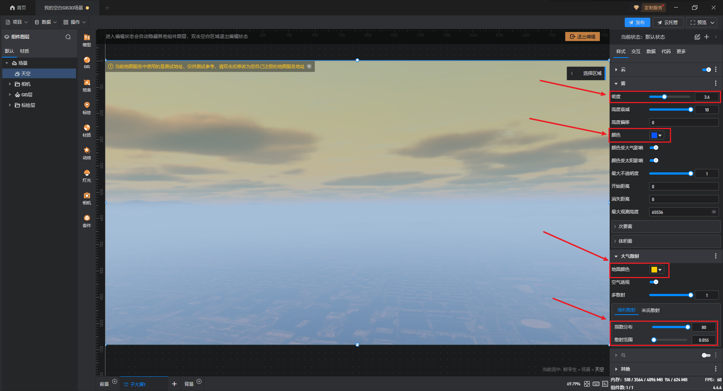Collapse the 场景 tree node
The height and width of the screenshot is (391, 723).
pyautogui.click(x=7, y=63)
